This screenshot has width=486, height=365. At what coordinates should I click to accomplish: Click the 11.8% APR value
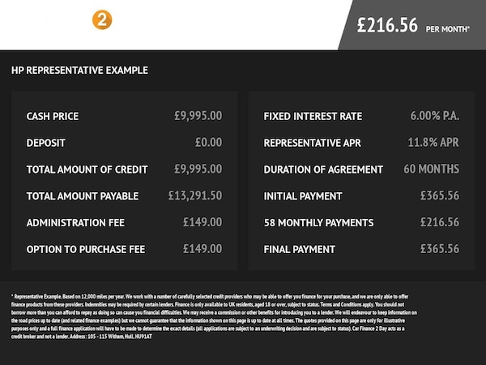(x=433, y=143)
